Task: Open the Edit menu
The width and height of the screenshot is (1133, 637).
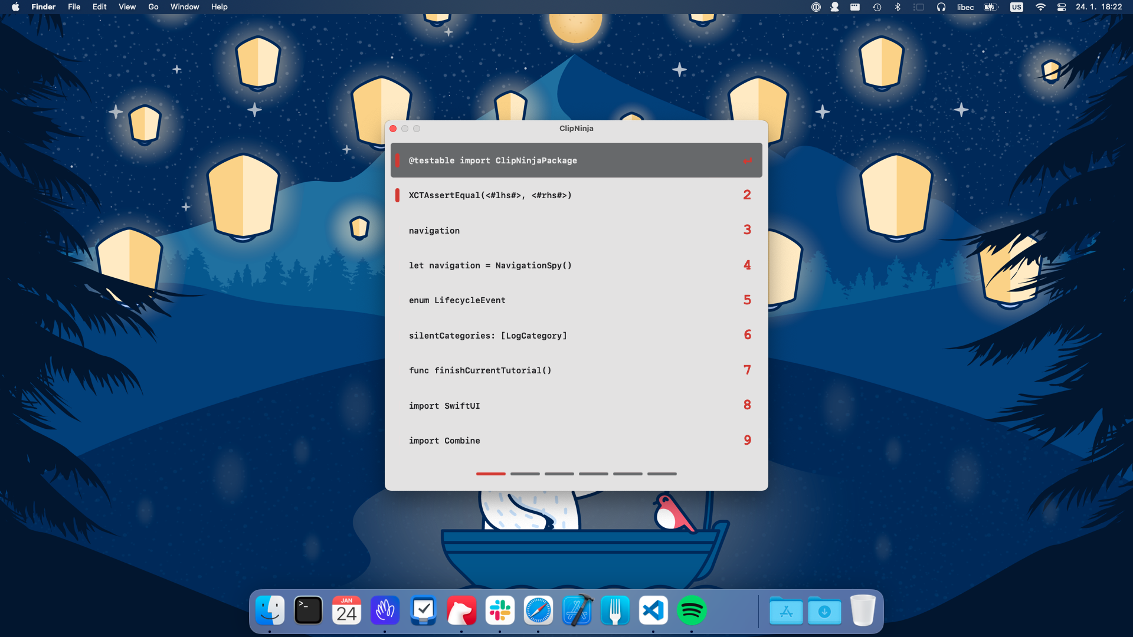Action: click(99, 7)
